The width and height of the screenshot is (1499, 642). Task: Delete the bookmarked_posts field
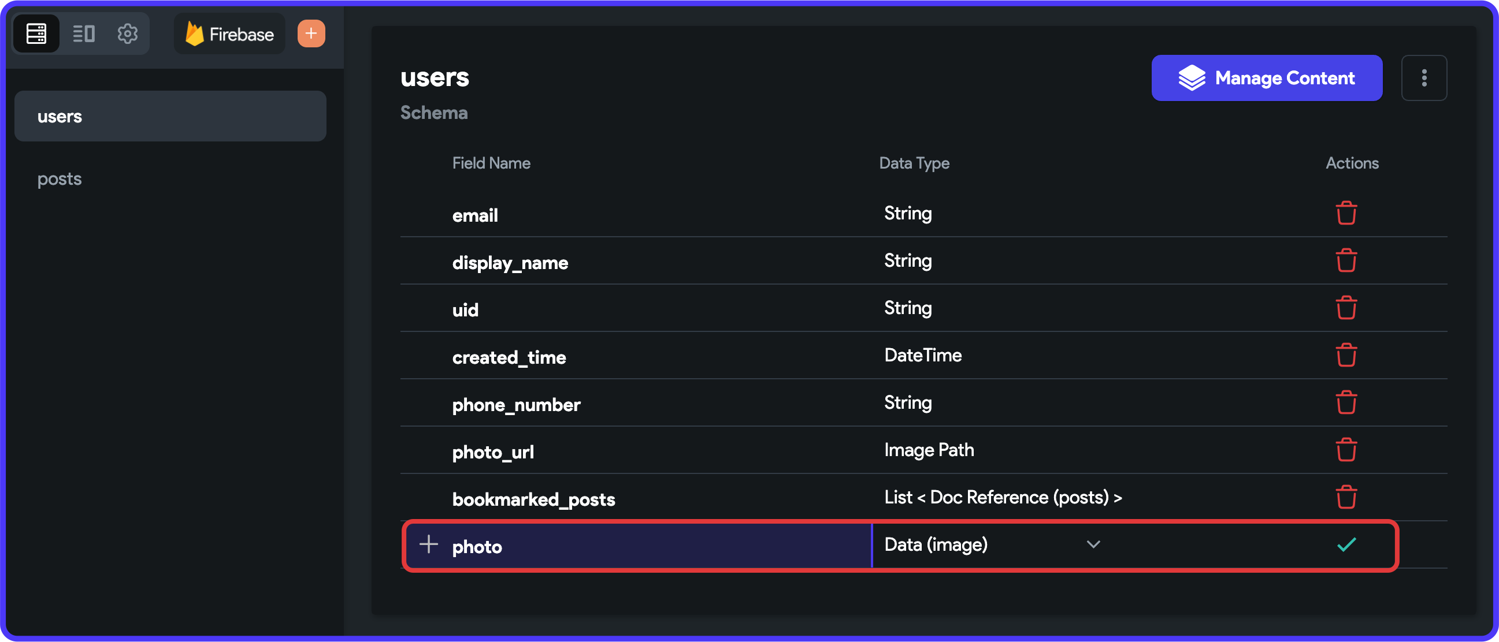click(1346, 497)
